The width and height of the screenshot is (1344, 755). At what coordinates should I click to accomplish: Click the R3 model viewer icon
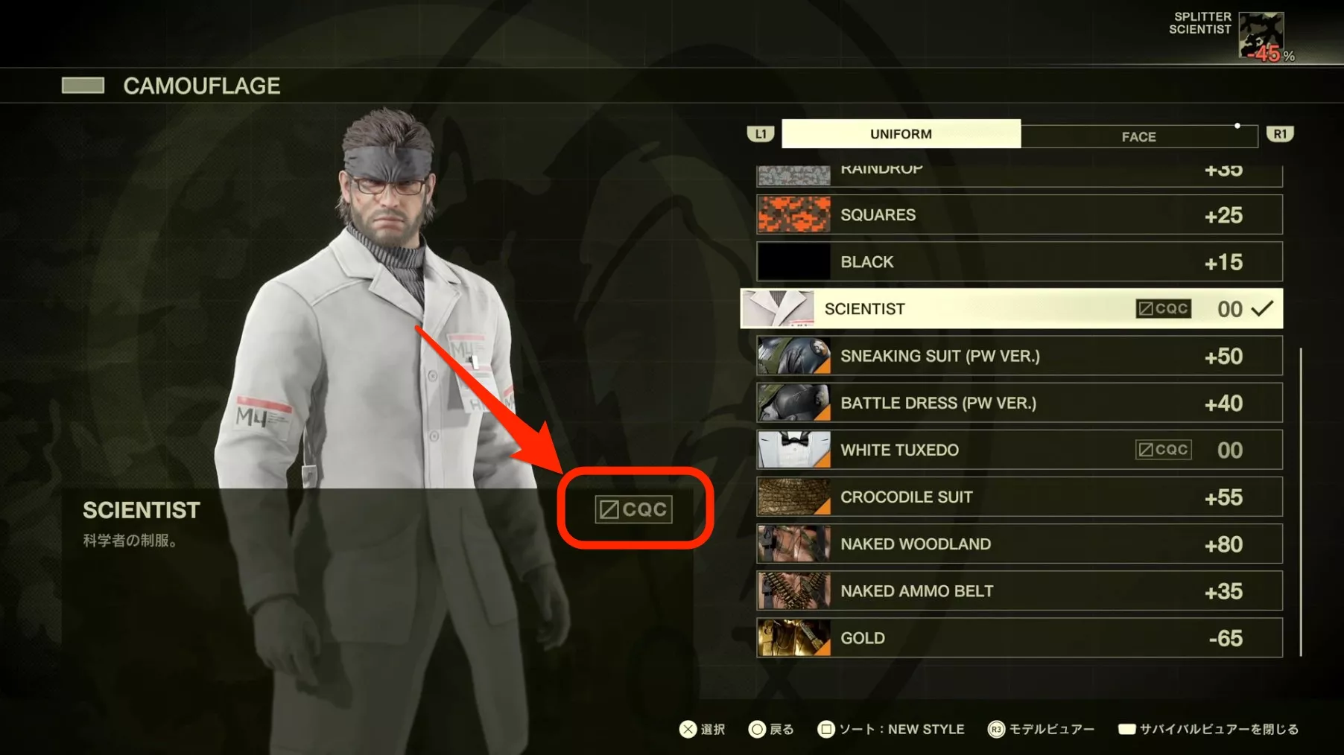pos(996,730)
